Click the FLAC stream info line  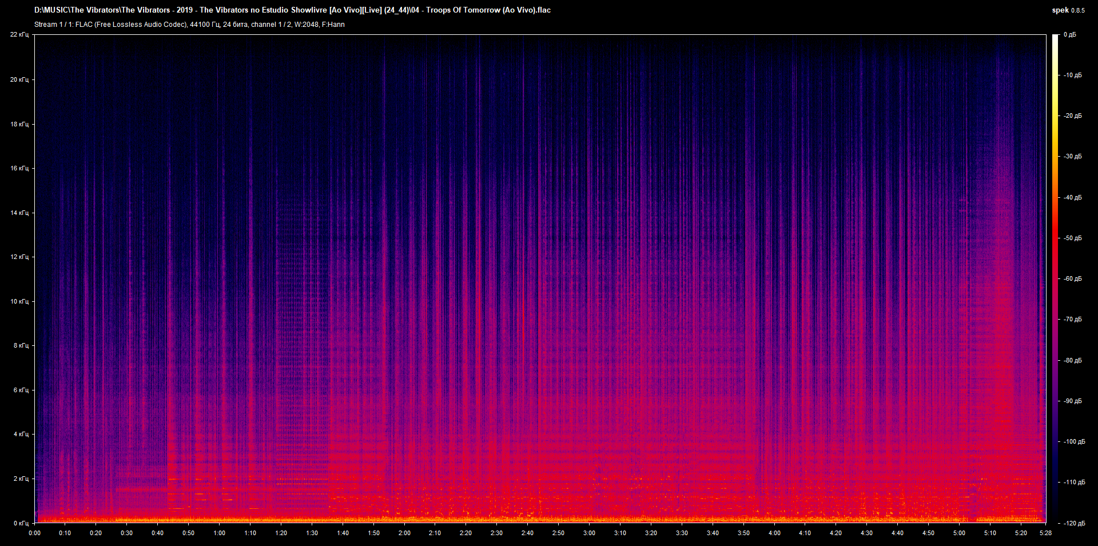tap(189, 24)
